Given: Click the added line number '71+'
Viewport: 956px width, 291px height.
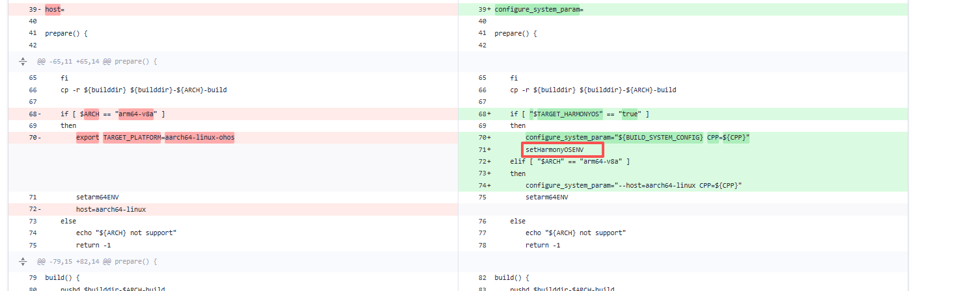Looking at the screenshot, I should tap(484, 149).
